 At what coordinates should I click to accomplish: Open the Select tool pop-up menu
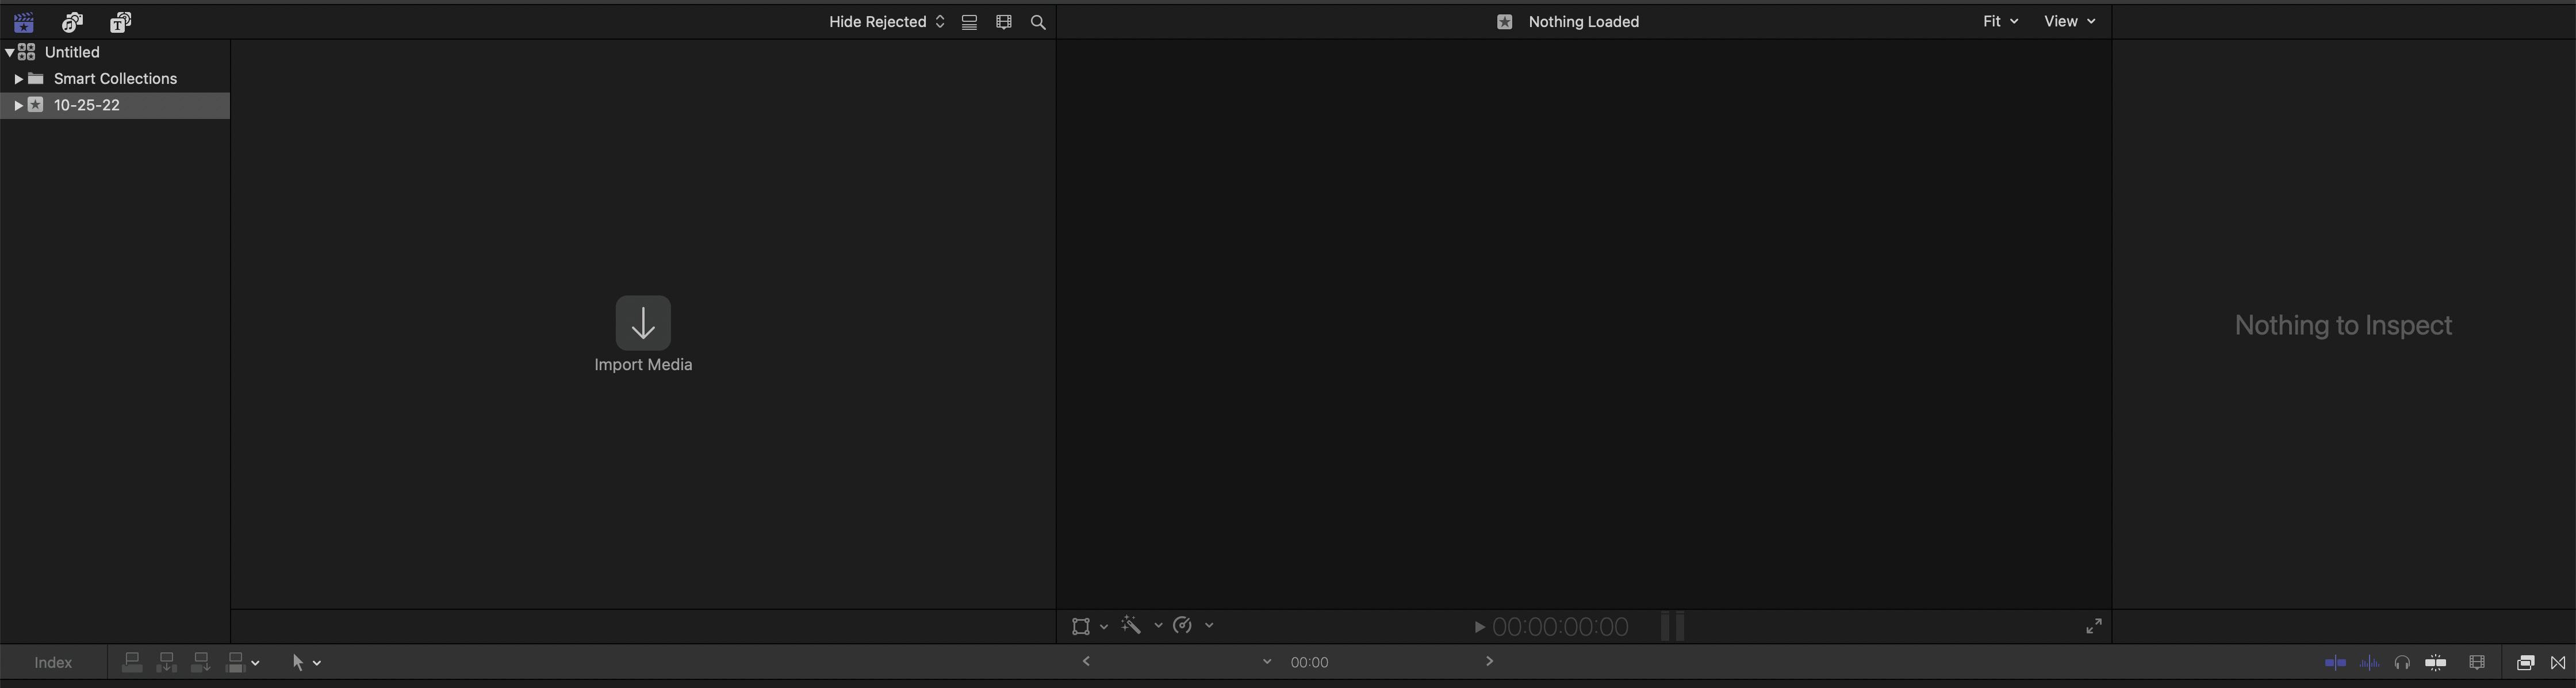coord(305,662)
